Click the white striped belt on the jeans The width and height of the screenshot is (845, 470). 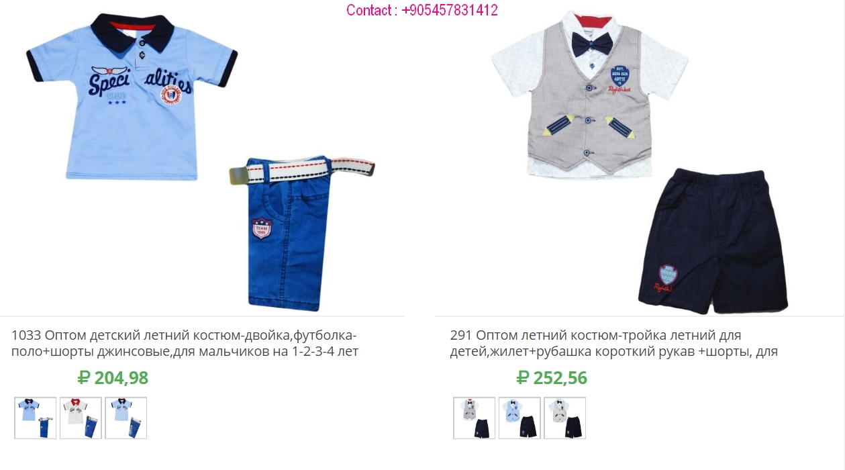pyautogui.click(x=302, y=172)
